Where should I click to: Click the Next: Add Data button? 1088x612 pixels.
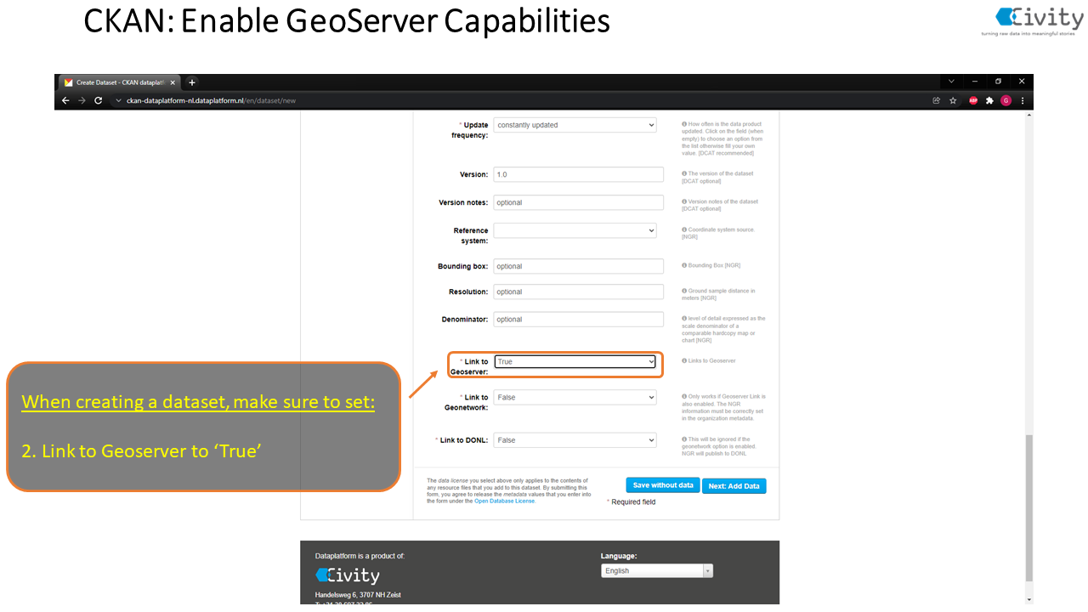[x=734, y=486]
